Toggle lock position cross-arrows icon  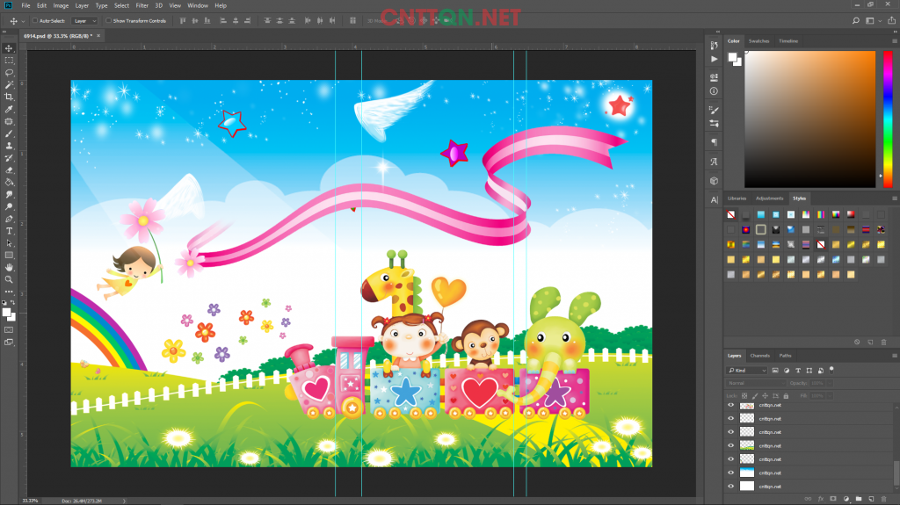(x=766, y=396)
